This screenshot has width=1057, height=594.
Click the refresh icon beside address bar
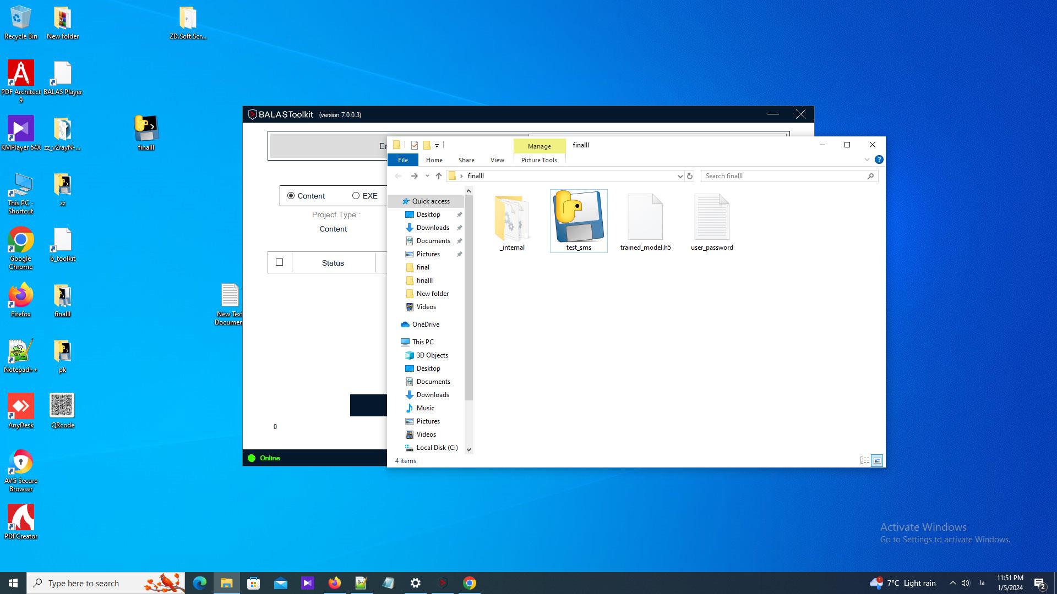click(x=689, y=176)
